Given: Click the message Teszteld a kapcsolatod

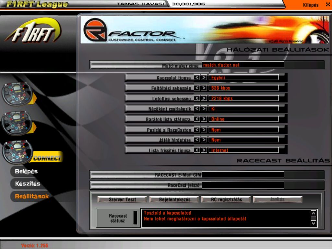Looking at the screenshot, I should click(168, 213).
